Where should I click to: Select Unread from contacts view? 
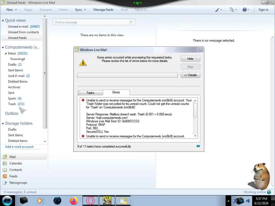[x=23, y=32]
